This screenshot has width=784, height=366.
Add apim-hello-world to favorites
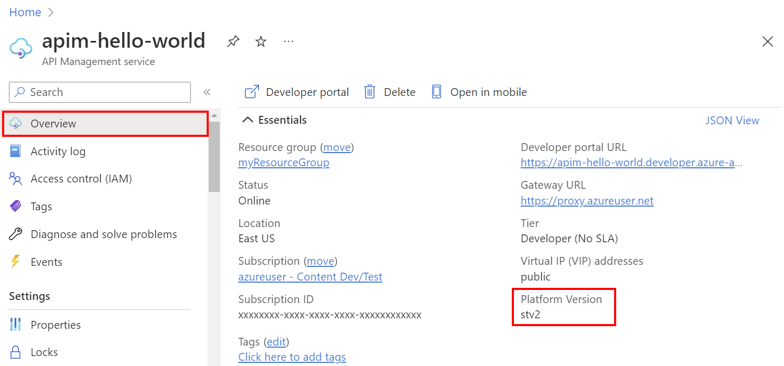(261, 41)
